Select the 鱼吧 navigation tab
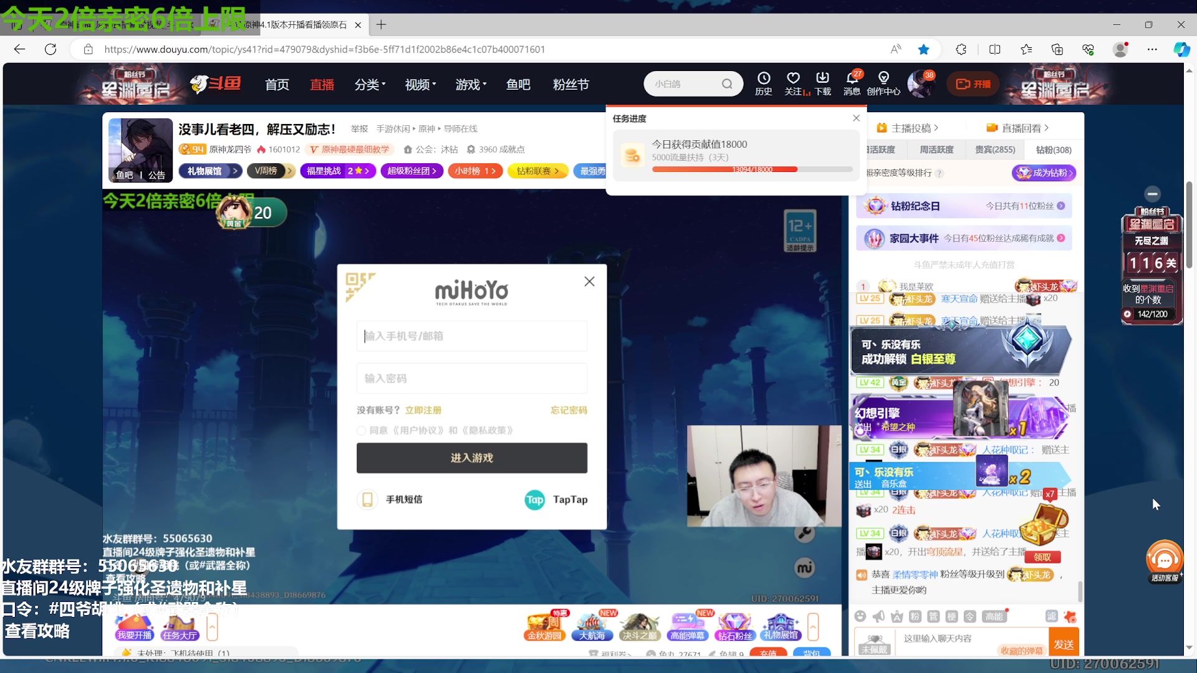The width and height of the screenshot is (1197, 673). click(x=518, y=84)
